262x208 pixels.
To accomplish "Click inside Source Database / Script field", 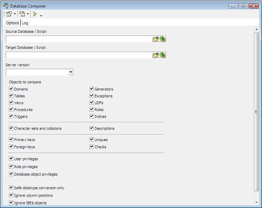I will point(79,39).
